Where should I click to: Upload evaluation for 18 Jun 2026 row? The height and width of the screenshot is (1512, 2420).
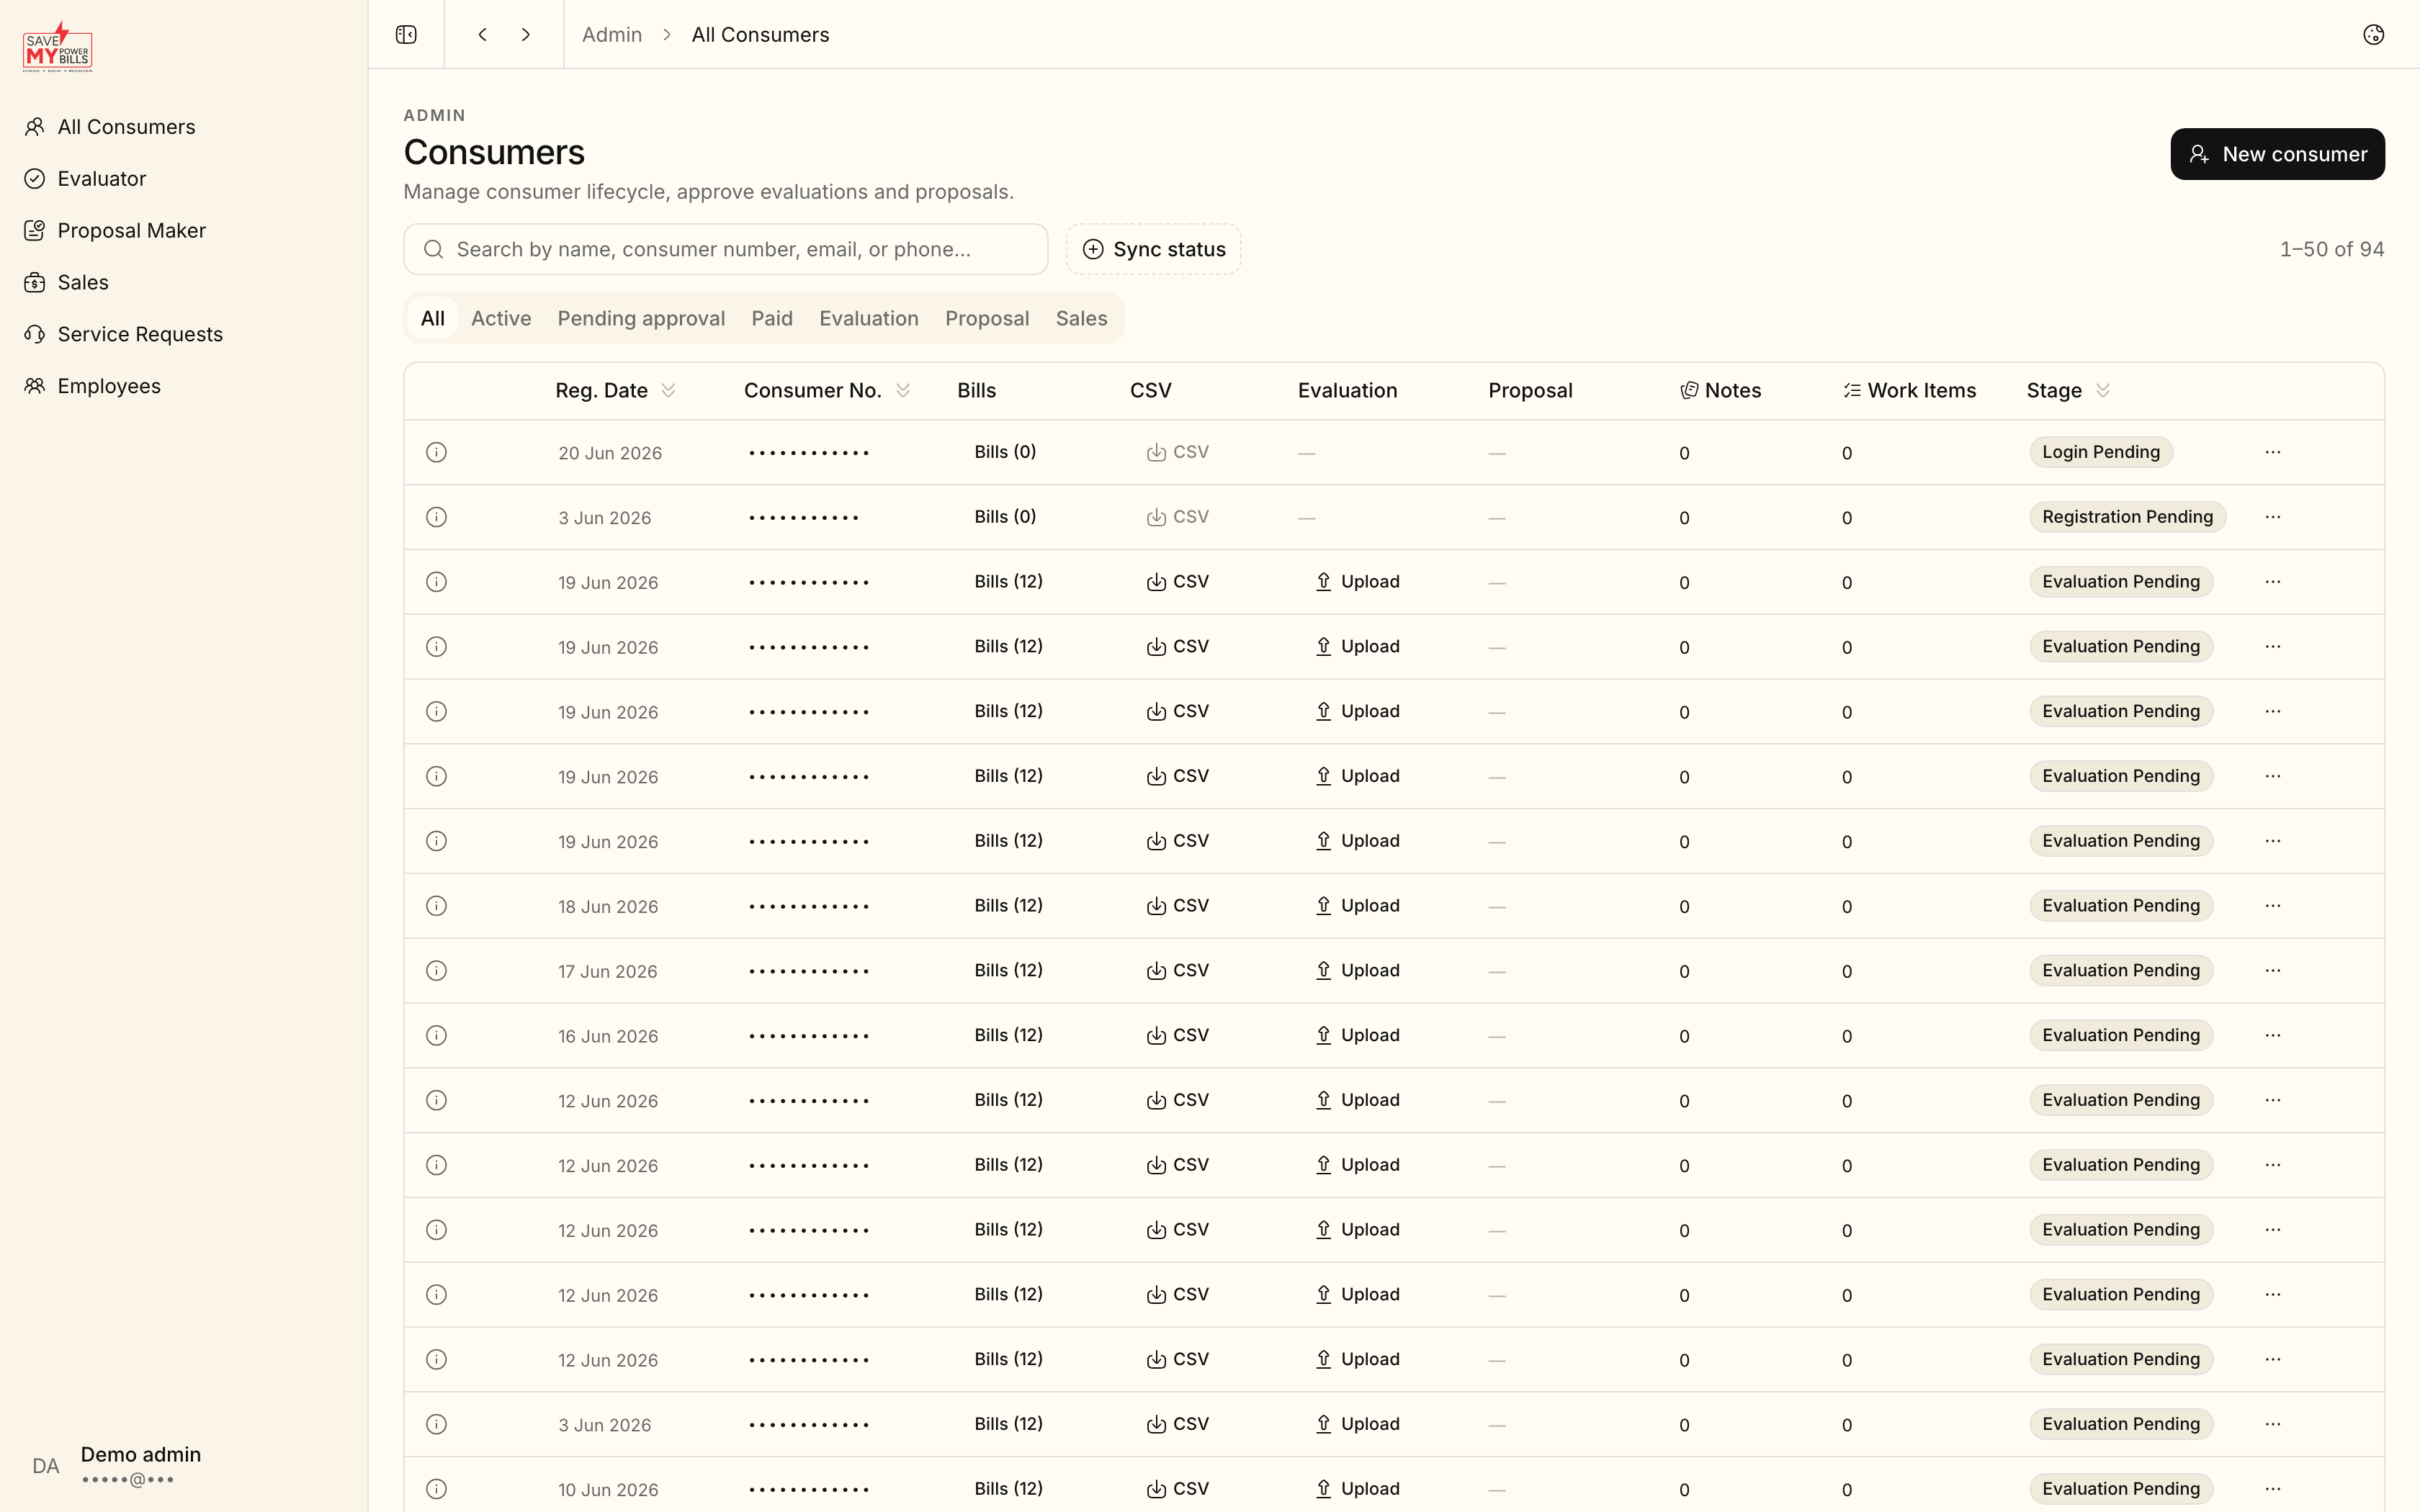1357,906
